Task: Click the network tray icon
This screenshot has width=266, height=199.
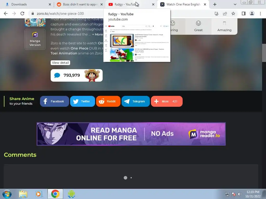Action: (227, 194)
